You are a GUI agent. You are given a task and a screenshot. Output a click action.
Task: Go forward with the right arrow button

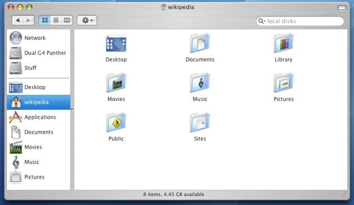coord(29,20)
